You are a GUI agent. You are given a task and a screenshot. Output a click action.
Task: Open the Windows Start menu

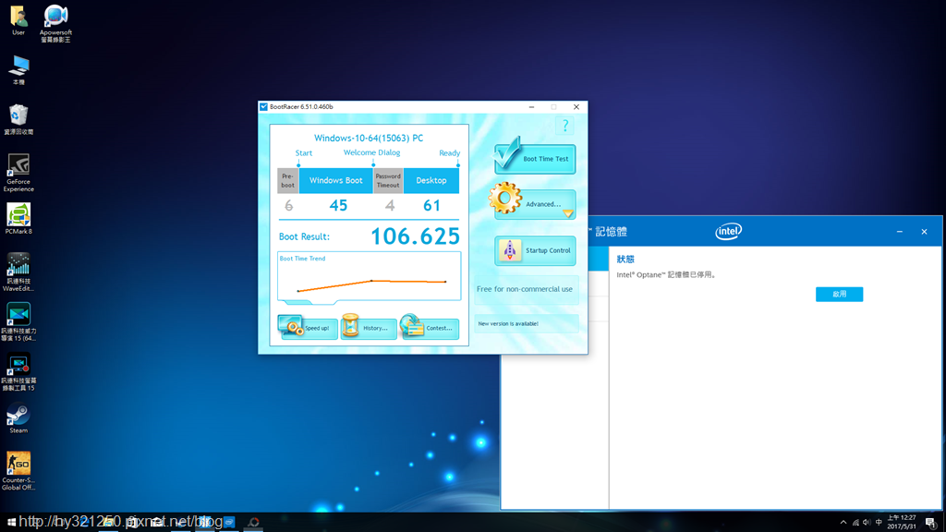click(11, 523)
